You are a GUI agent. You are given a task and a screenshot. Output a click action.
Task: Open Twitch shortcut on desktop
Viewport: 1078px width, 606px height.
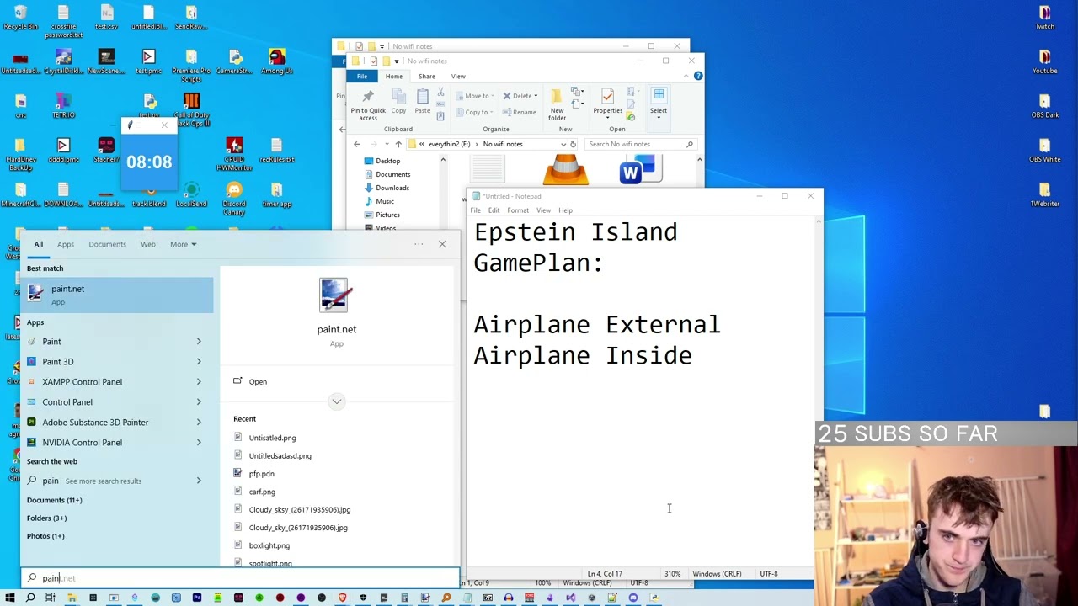tap(1044, 18)
